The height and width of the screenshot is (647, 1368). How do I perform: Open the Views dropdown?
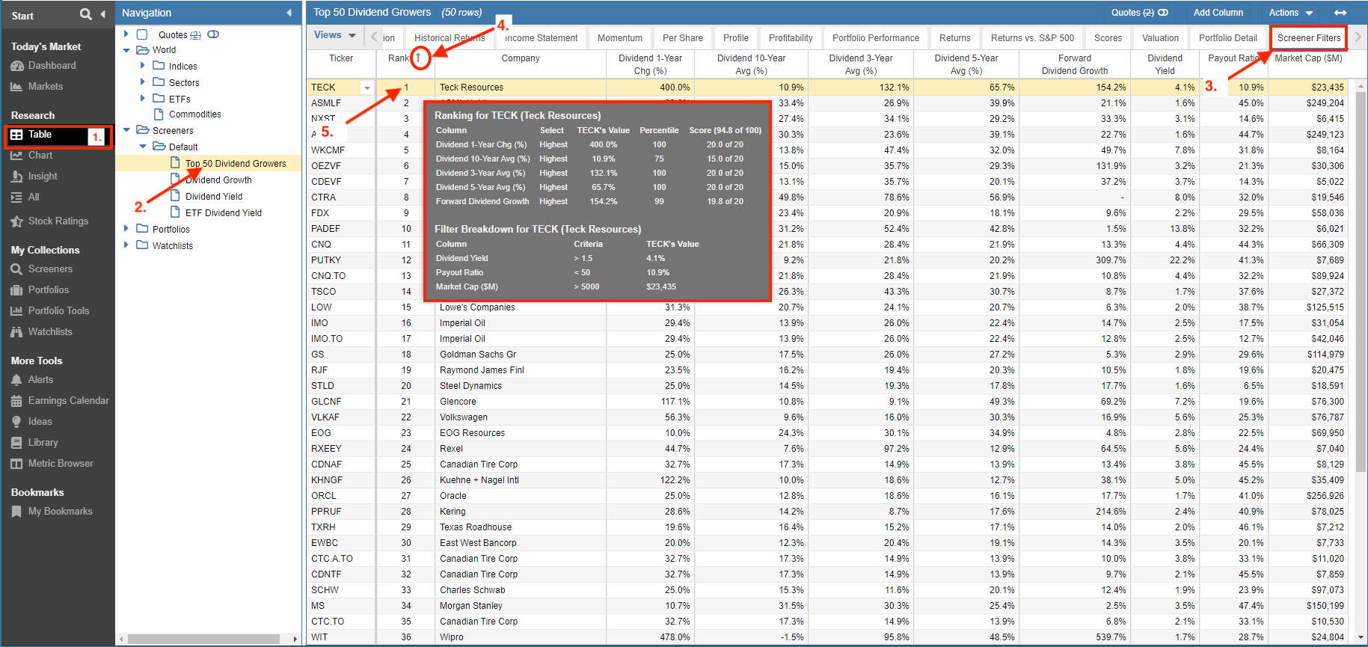pos(334,35)
